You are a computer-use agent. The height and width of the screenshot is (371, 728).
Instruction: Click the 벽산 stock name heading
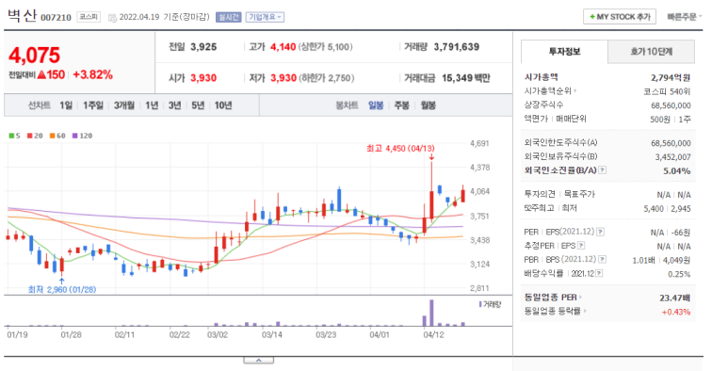point(22,16)
